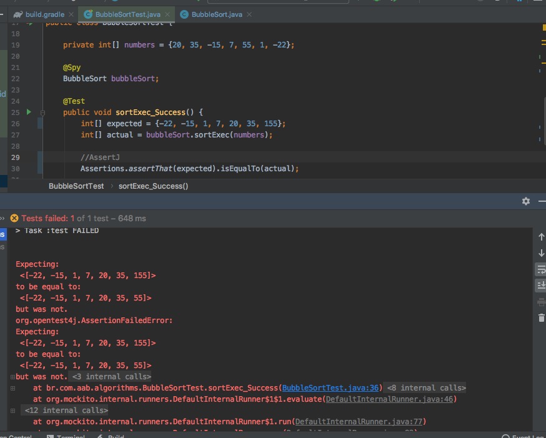Close the BubbleSortTest.java tab
The height and width of the screenshot is (438, 546).
[167, 14]
